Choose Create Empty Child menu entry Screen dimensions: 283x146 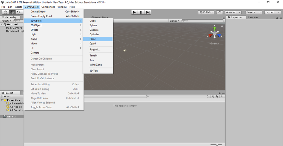click(54, 16)
